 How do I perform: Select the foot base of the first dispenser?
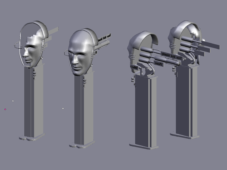[32, 137]
